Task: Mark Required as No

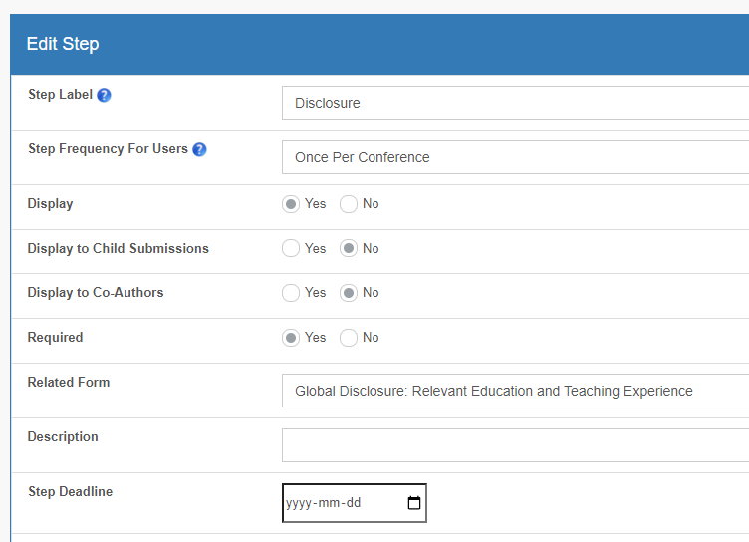Action: pos(349,338)
